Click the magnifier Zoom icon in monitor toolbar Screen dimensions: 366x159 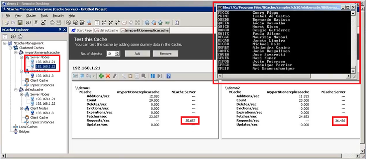click(144, 76)
